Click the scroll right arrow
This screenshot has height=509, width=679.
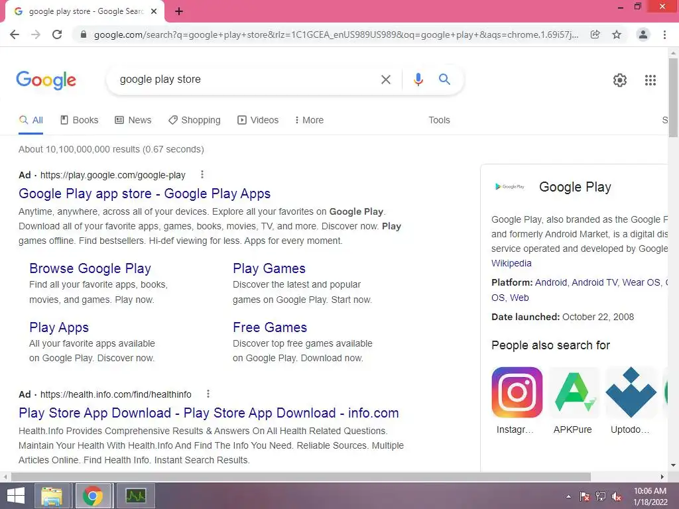click(x=662, y=477)
